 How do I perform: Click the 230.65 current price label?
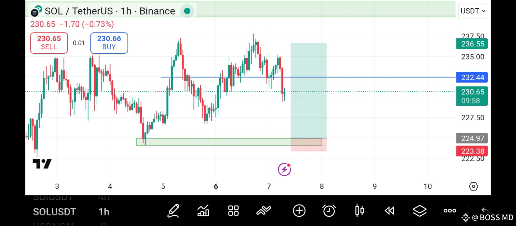pyautogui.click(x=472, y=96)
